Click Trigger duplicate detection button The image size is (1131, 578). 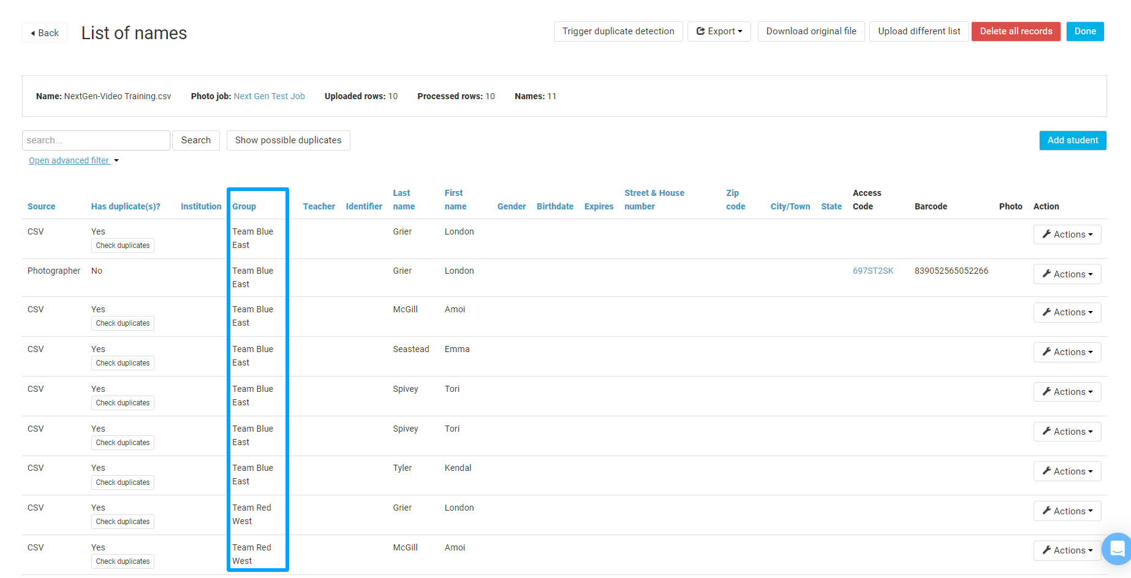click(618, 31)
